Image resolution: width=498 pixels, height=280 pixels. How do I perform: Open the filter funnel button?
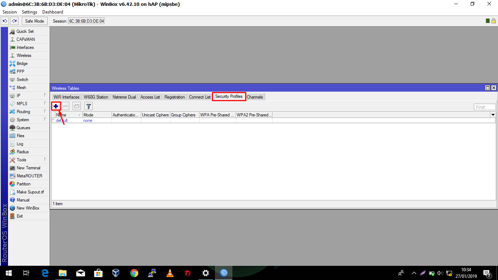point(88,106)
